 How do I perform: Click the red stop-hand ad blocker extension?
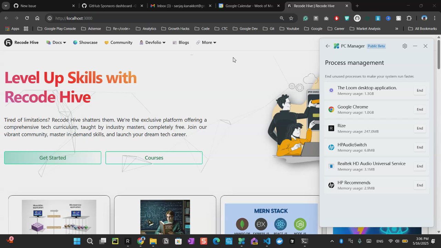[337, 18]
